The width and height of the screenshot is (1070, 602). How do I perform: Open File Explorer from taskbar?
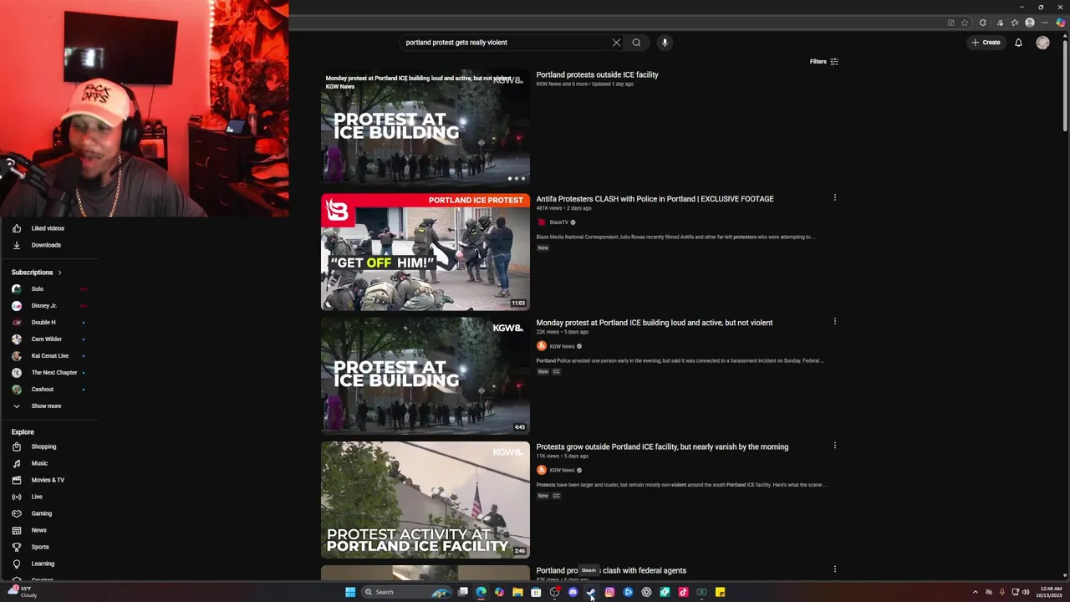[517, 592]
